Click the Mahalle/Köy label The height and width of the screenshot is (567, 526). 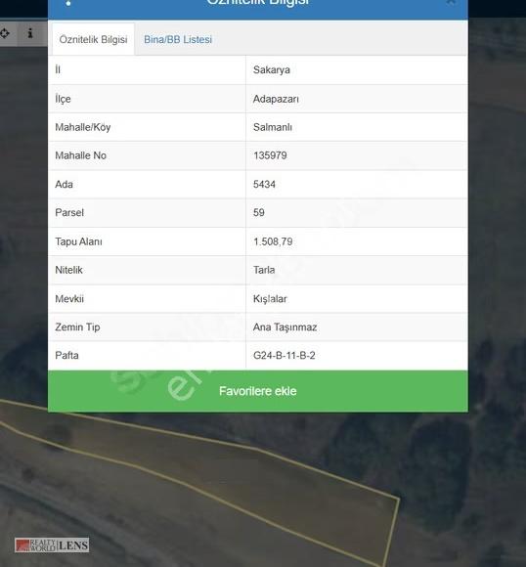coord(82,127)
